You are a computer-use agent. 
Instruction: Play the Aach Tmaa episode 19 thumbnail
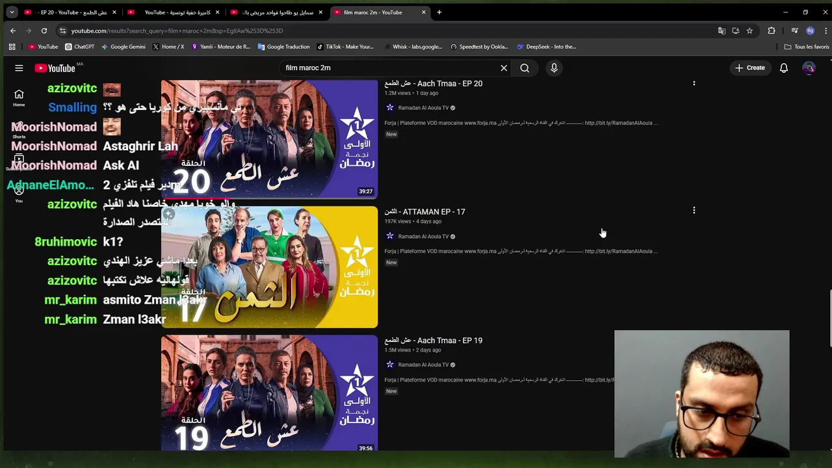tap(269, 393)
